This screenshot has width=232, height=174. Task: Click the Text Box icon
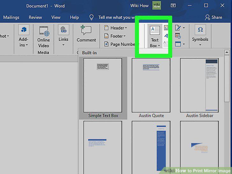(155, 30)
